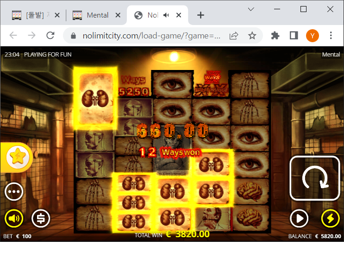Click the PLAYING FOR FUN label
This screenshot has width=344, height=272.
48,54
